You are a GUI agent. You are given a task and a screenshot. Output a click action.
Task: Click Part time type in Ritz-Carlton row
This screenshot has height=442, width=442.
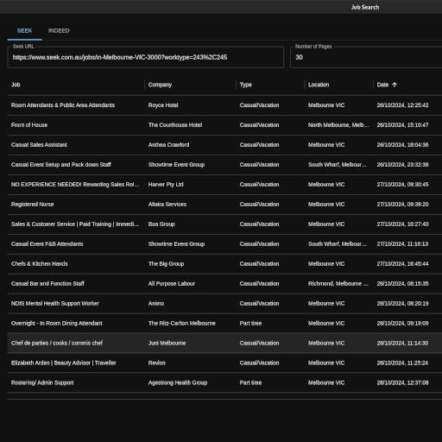pyautogui.click(x=250, y=324)
